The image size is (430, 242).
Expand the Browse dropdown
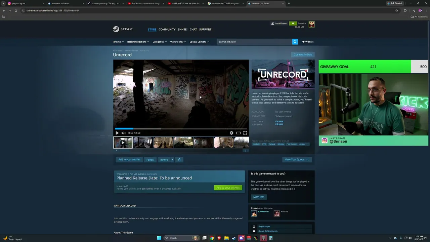[118, 42]
